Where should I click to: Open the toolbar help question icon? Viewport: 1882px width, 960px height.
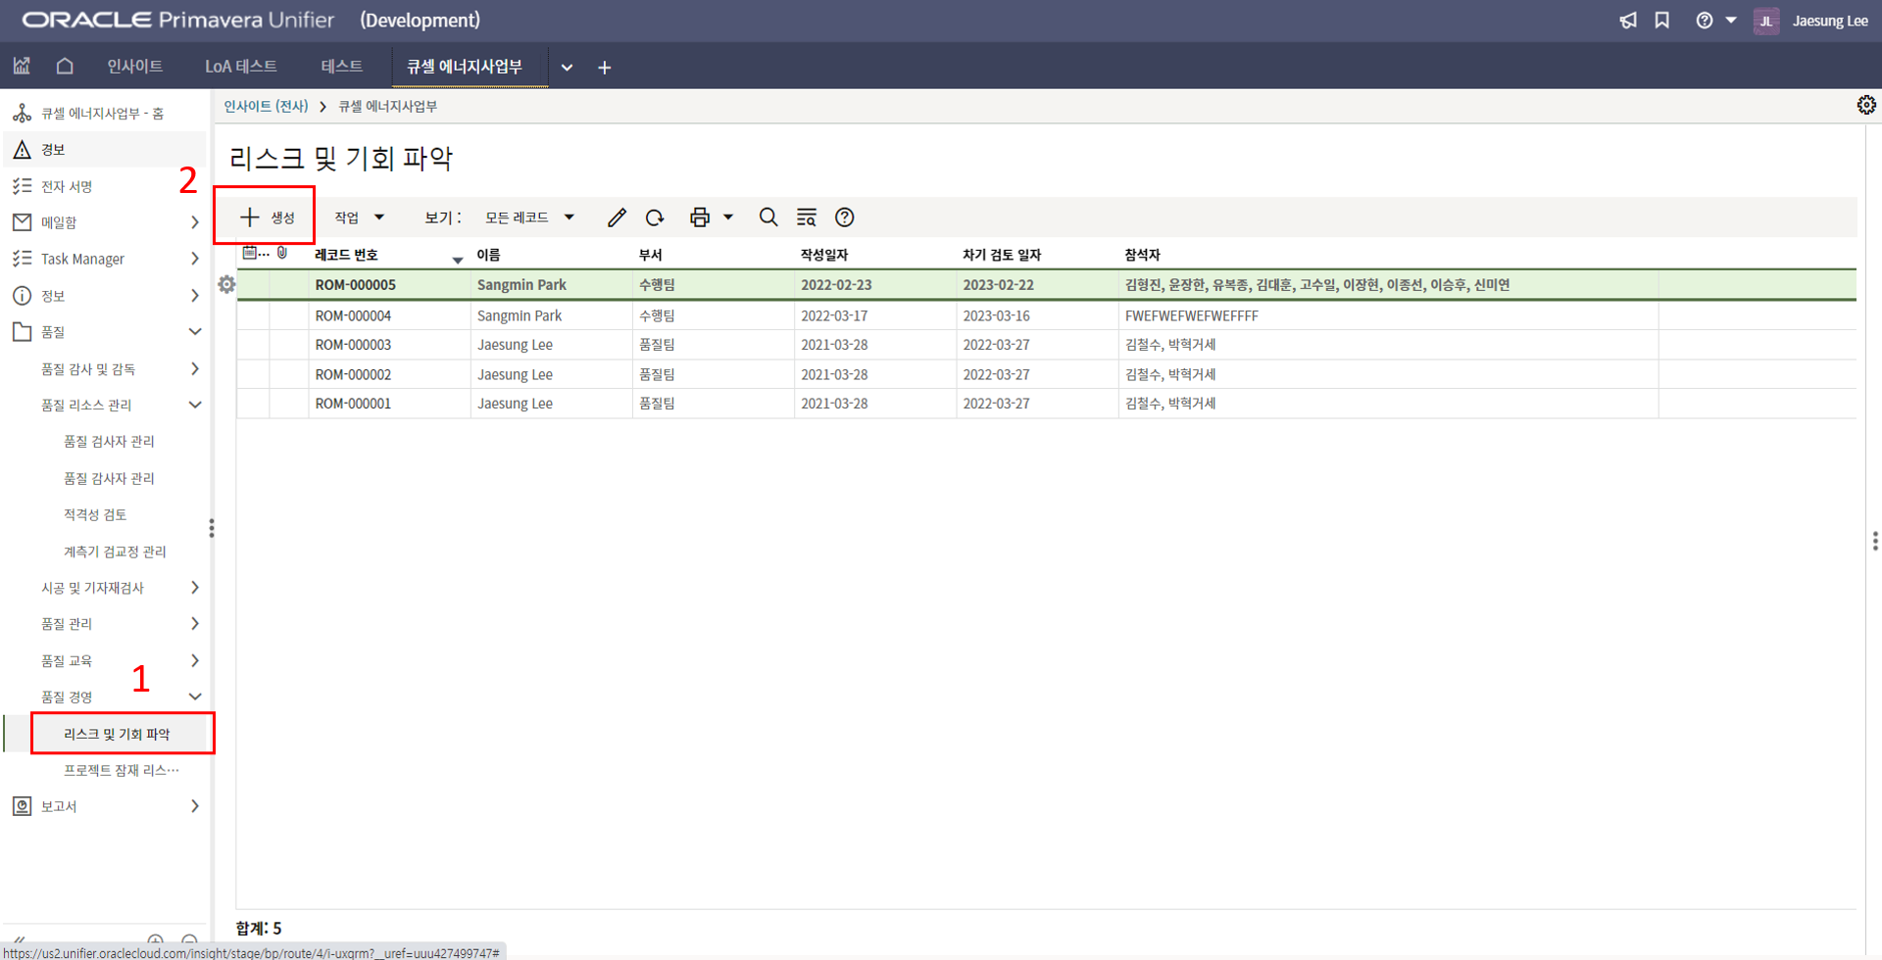[844, 217]
